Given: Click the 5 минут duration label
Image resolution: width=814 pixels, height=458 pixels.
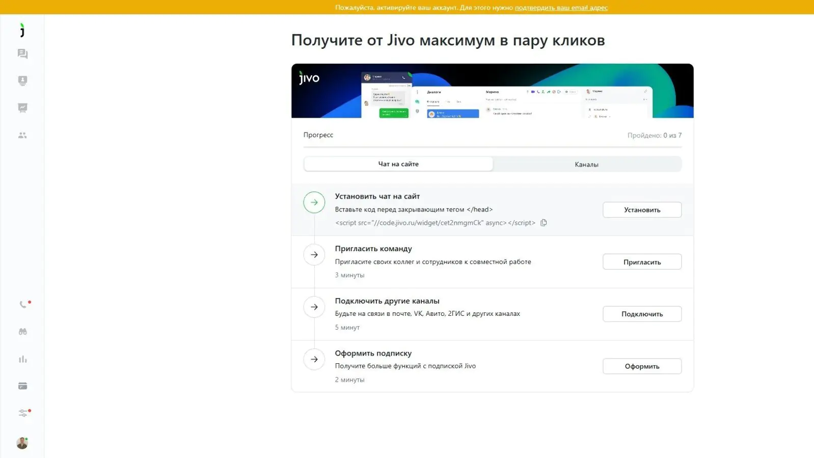Looking at the screenshot, I should point(347,328).
